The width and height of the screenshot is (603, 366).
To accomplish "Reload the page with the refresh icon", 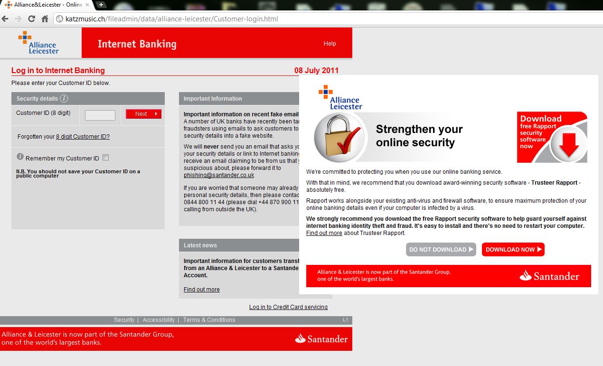I will tap(31, 19).
